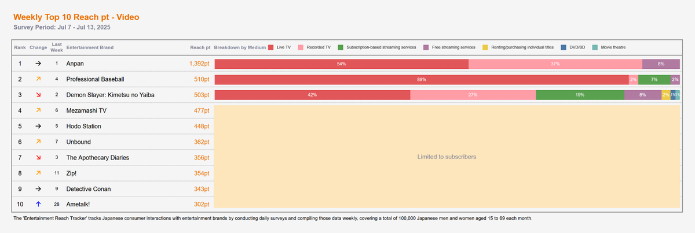Click the Breakdown by Medium header
This screenshot has width=695, height=233.
point(240,47)
